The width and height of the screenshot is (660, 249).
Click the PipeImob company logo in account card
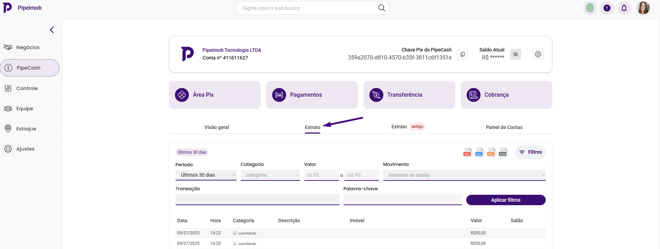(x=187, y=54)
